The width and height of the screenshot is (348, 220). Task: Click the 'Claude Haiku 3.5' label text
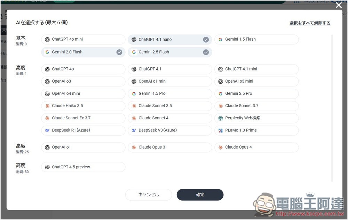68,106
